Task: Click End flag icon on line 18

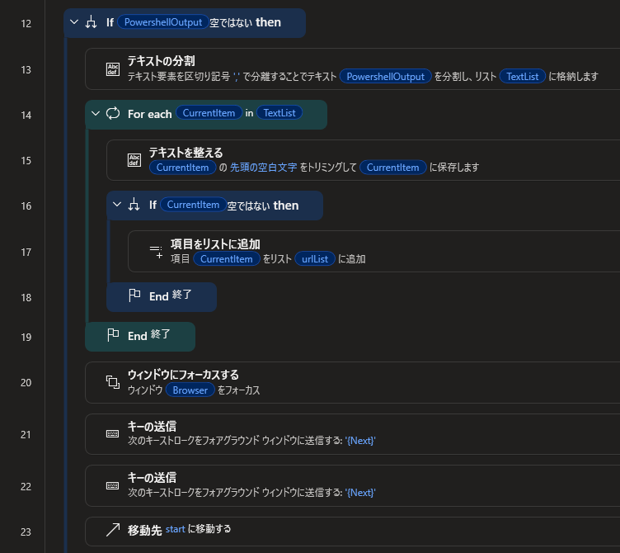Action: pyautogui.click(x=134, y=295)
